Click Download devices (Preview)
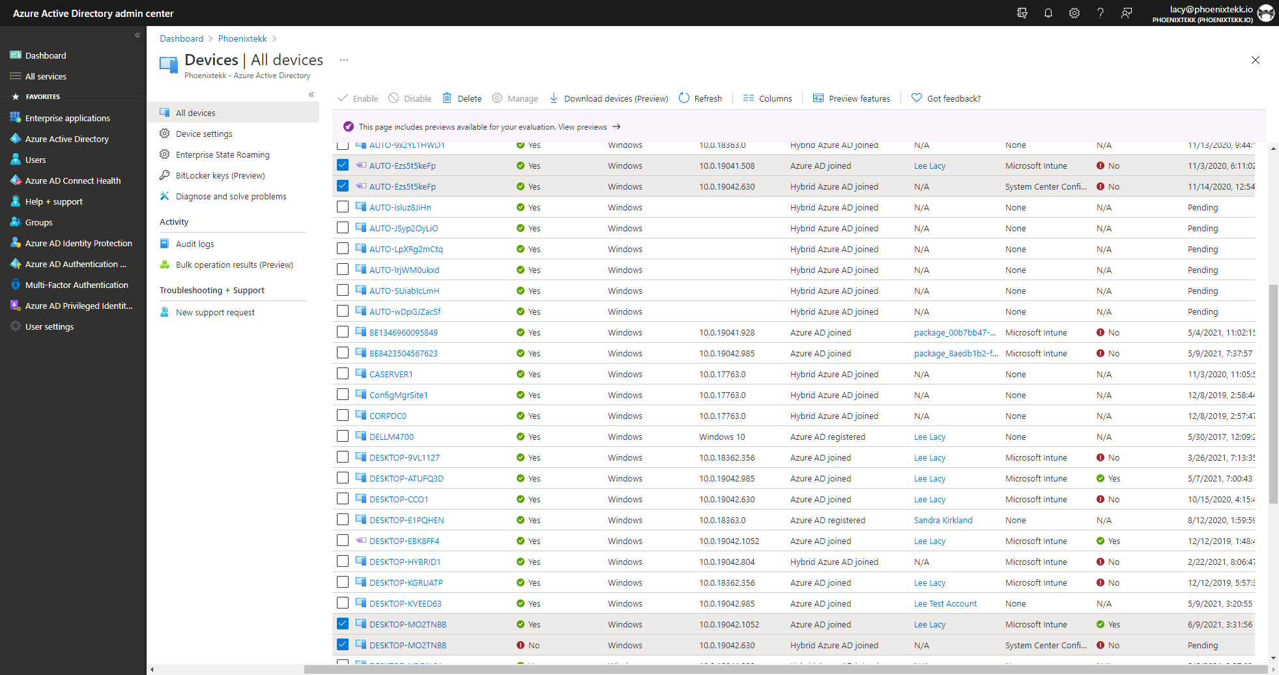Image resolution: width=1279 pixels, height=675 pixels. [x=609, y=98]
